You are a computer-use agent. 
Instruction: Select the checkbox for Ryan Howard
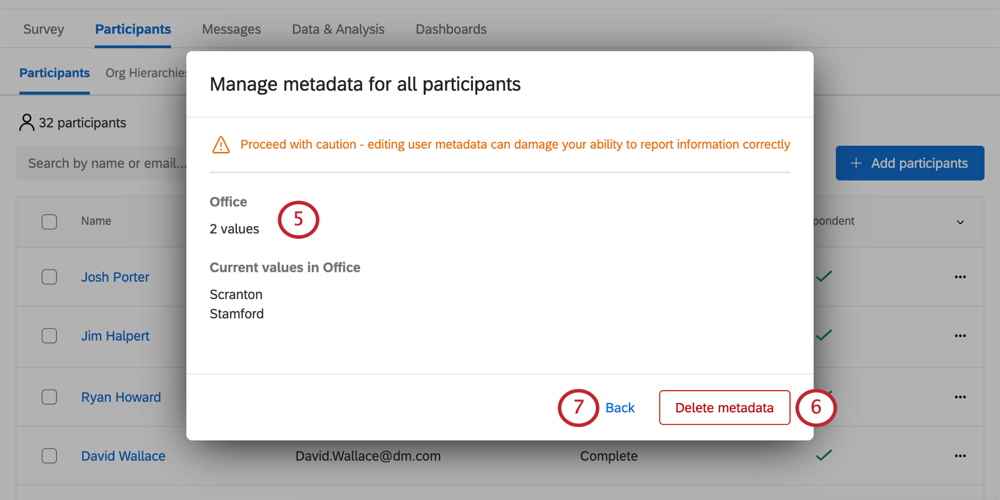(49, 397)
